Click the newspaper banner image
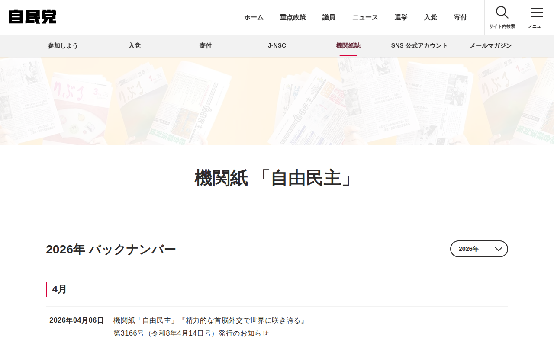The height and width of the screenshot is (346, 554). 277,102
